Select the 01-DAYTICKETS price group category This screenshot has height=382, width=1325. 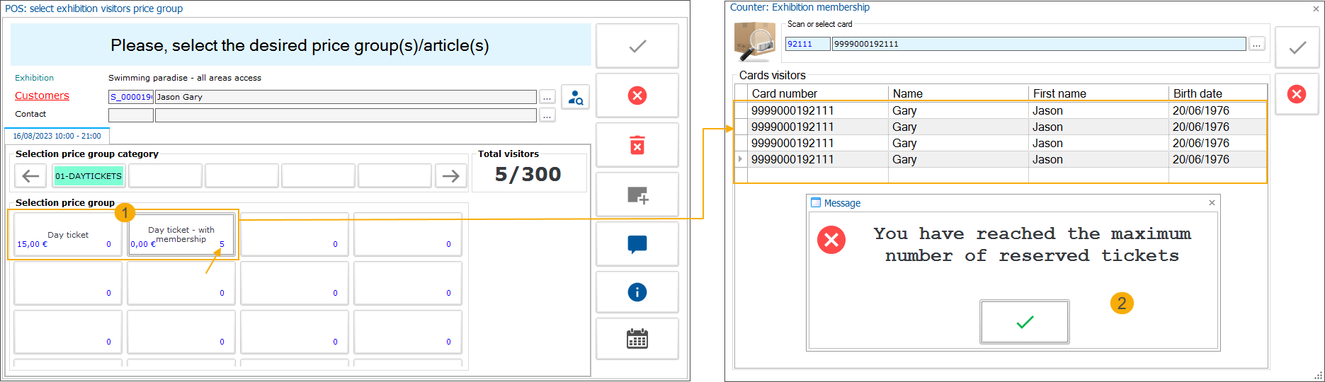click(89, 176)
